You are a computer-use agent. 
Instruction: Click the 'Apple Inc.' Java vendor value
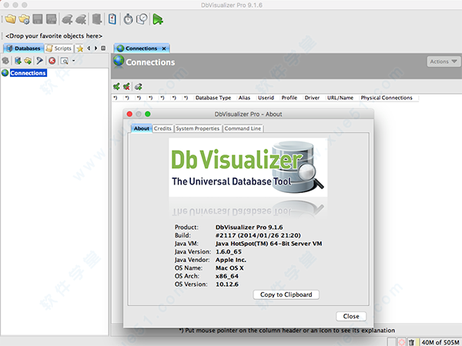click(x=231, y=260)
